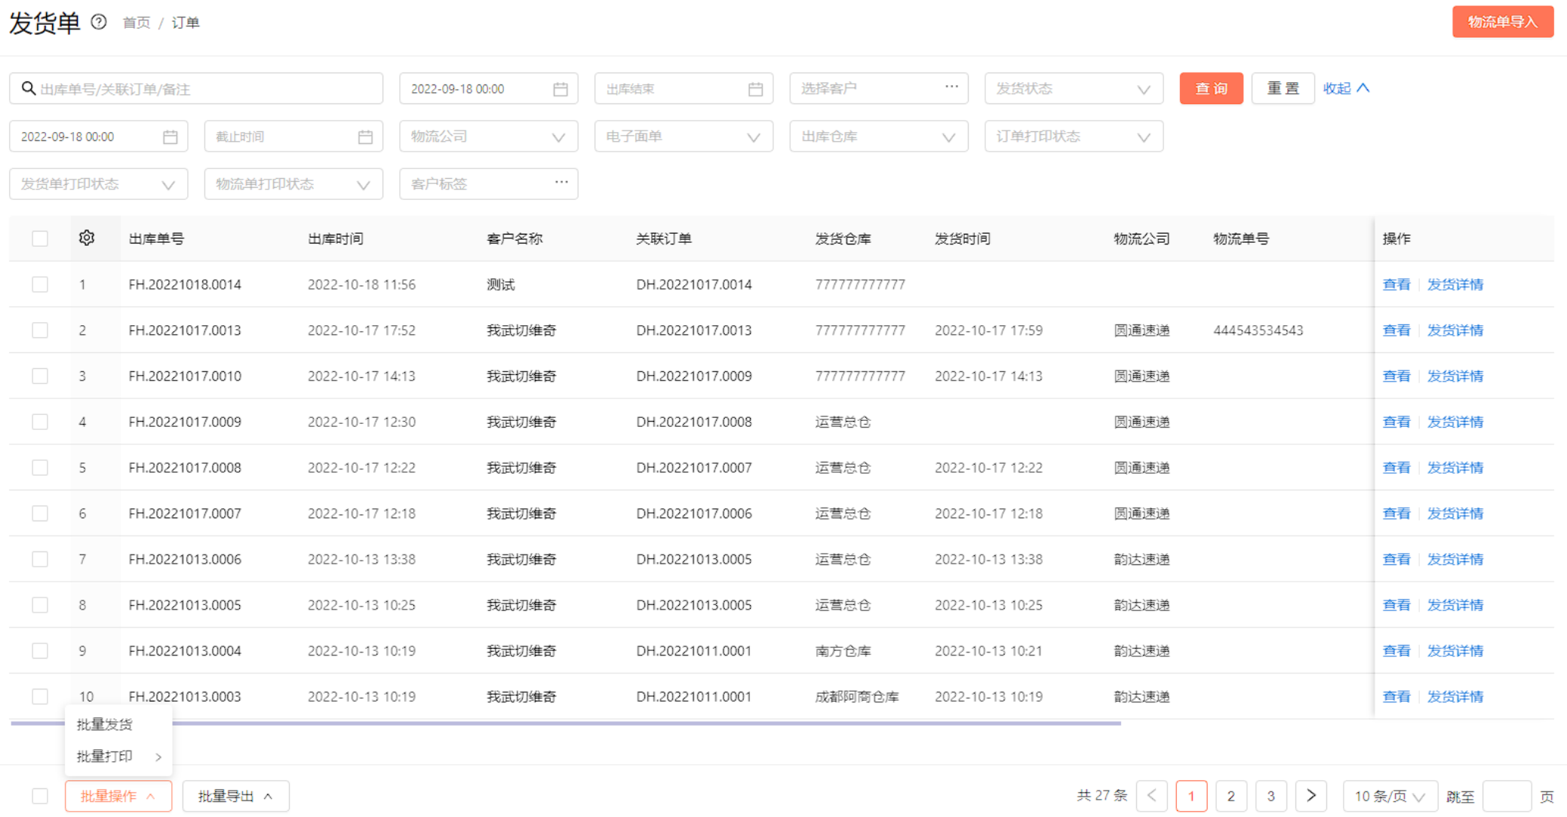Screen dimensions: 1567x817
Task: Click tracking number 444543534543
Action: coord(1258,330)
